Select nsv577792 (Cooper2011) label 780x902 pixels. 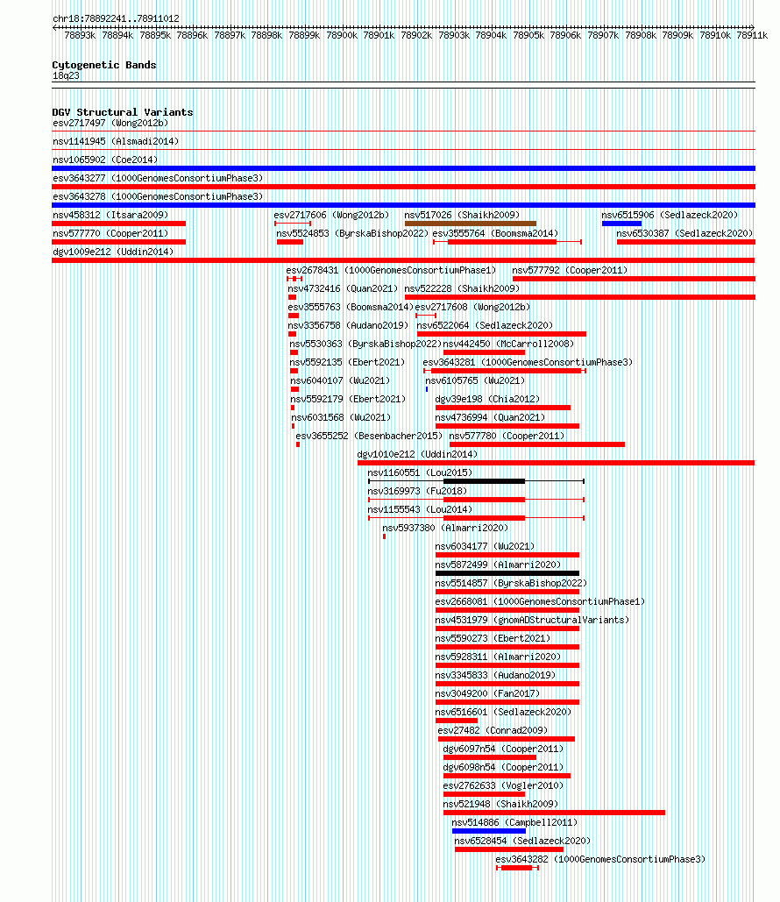[x=570, y=270]
